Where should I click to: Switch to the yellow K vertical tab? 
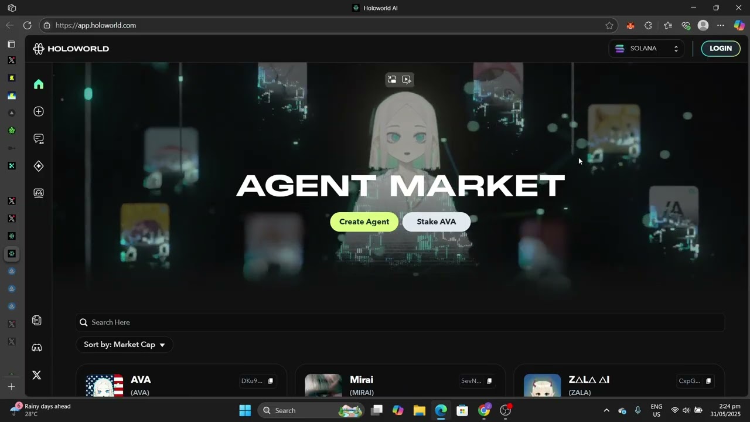tap(11, 78)
